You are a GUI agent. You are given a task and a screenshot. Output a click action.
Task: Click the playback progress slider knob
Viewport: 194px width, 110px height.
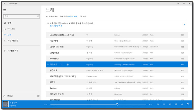pos(117,104)
